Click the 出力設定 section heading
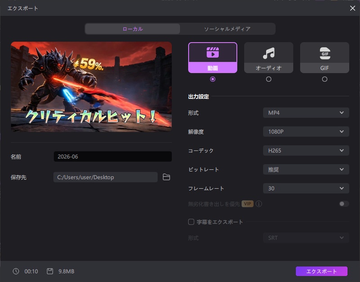This screenshot has width=360, height=282. 198,97
